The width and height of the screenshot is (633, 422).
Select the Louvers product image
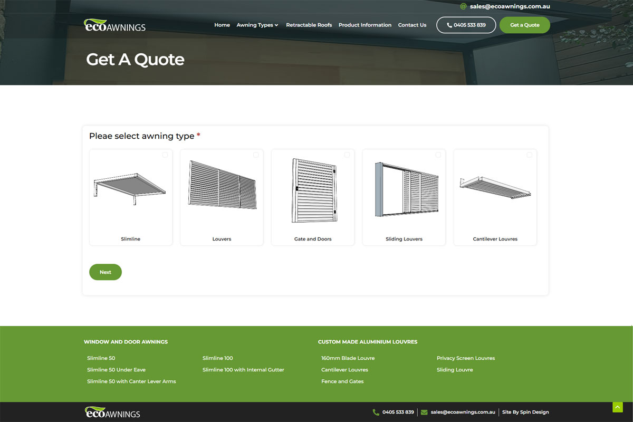coord(222,185)
